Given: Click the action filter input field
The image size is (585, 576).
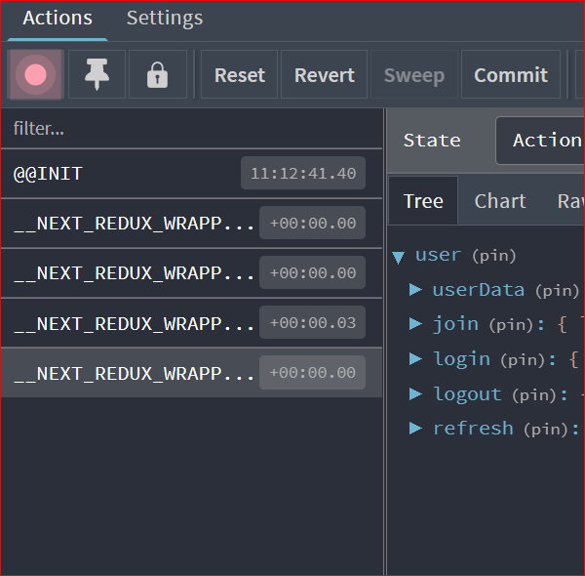Looking at the screenshot, I should tap(190, 129).
